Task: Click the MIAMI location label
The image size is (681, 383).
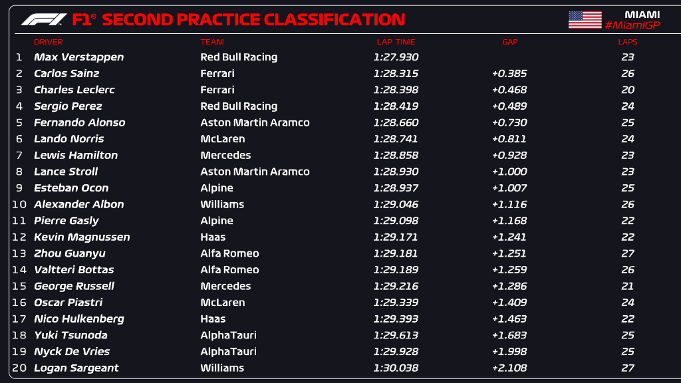Action: point(642,15)
